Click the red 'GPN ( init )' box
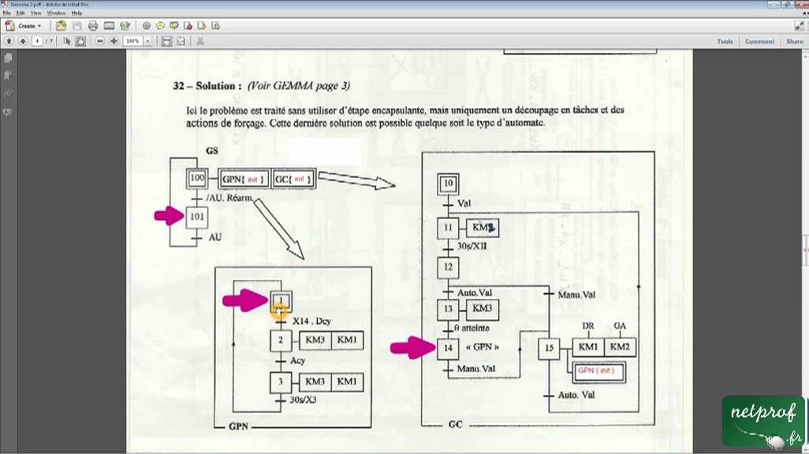Screen dimensions: 809x454 599,371
